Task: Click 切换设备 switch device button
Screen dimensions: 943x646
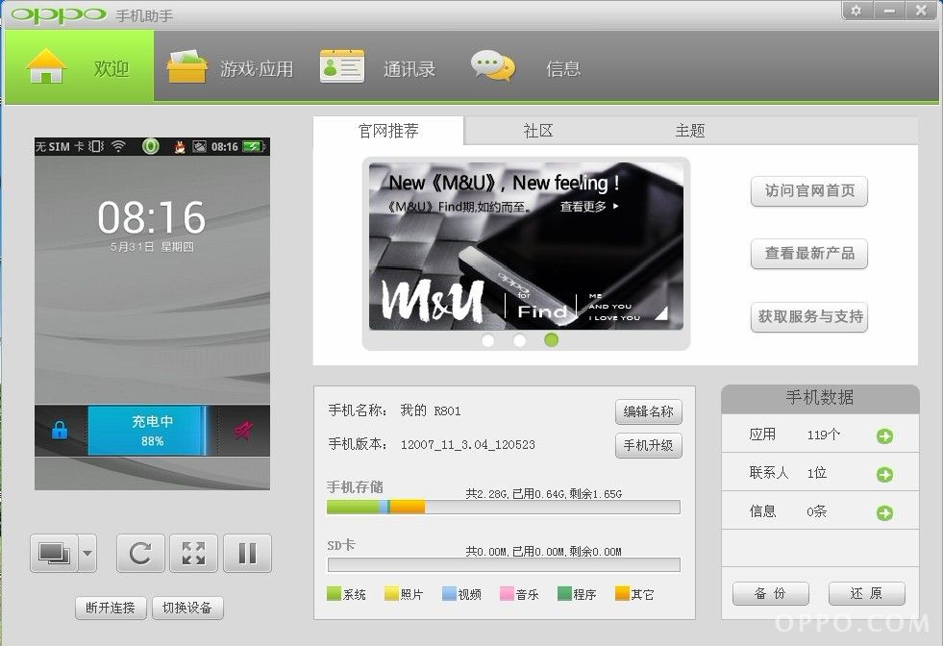Action: tap(187, 608)
